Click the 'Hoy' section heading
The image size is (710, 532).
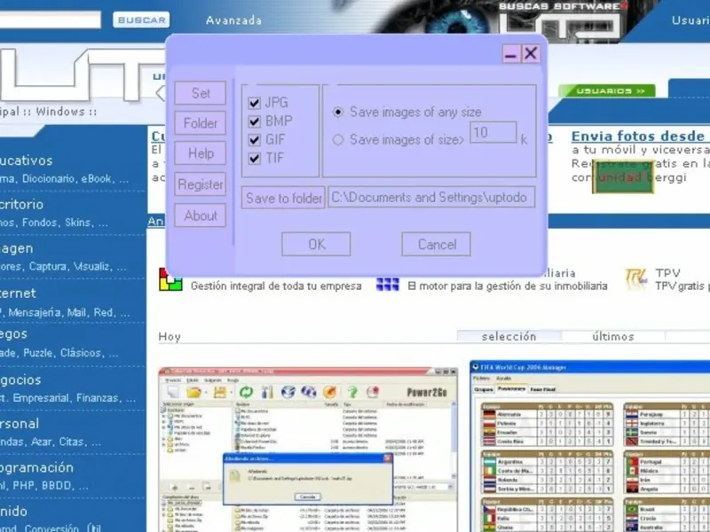(x=170, y=337)
